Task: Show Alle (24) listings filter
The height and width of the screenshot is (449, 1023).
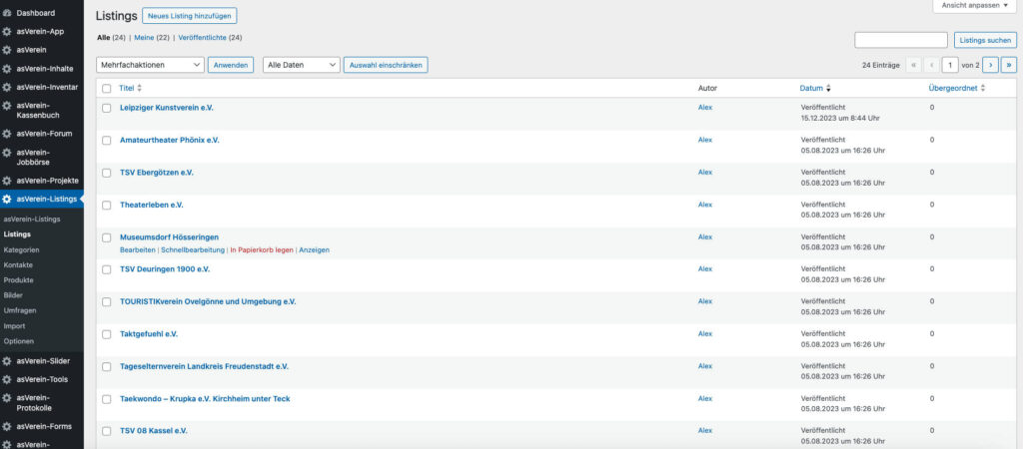Action: tap(111, 38)
